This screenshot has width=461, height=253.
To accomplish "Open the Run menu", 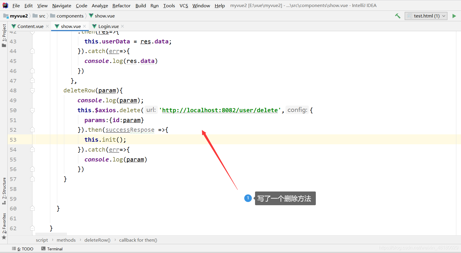I will click(155, 6).
